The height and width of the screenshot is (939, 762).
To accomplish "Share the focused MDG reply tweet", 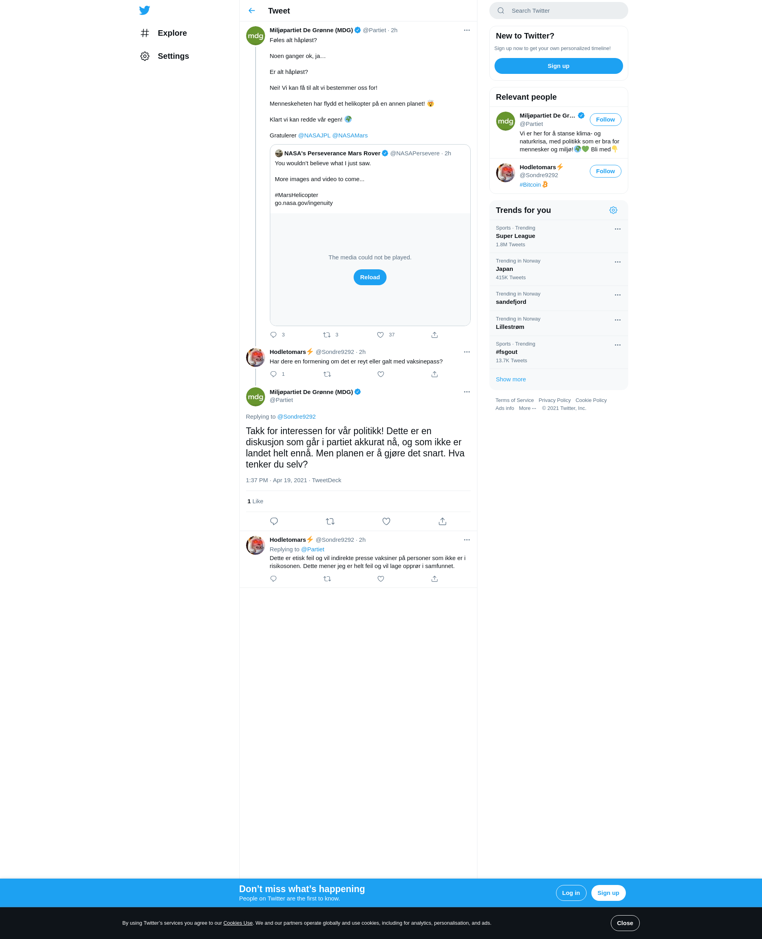I will (x=443, y=521).
